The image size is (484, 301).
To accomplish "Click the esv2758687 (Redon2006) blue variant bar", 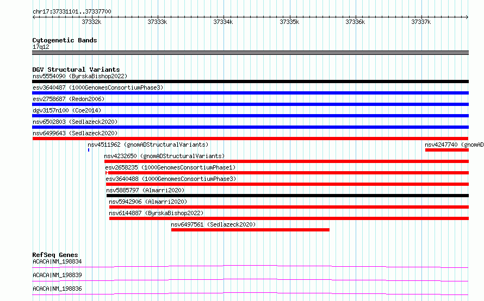I will (250, 104).
